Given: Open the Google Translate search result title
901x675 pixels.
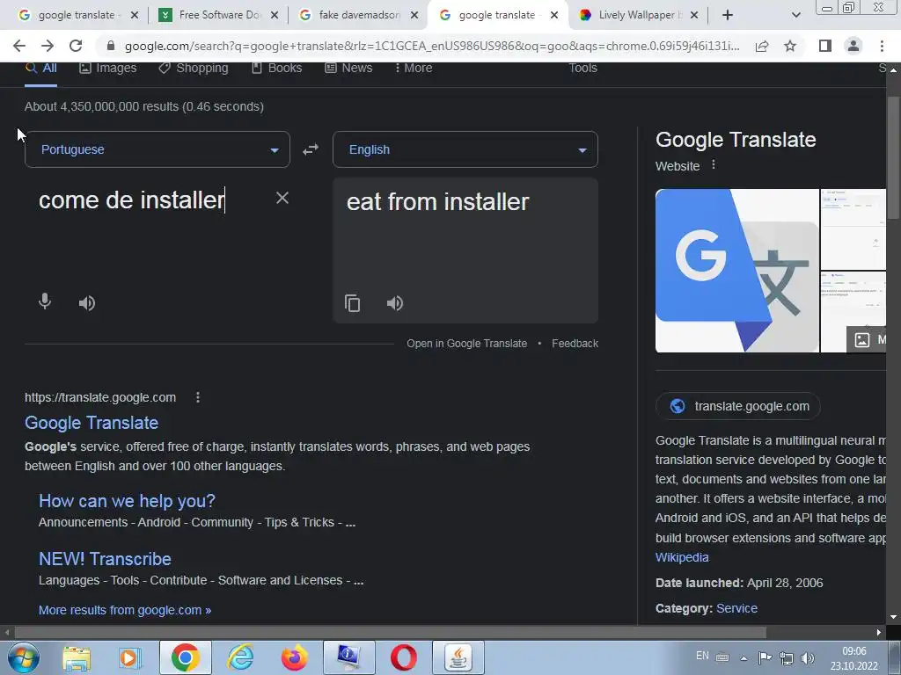Looking at the screenshot, I should coord(92,423).
